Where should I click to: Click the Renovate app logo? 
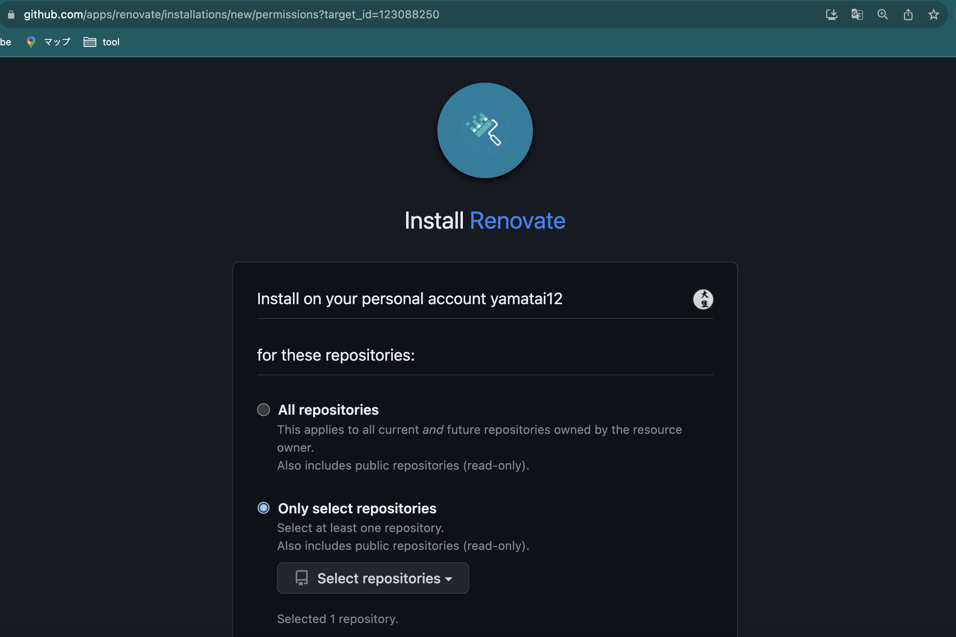(x=485, y=130)
